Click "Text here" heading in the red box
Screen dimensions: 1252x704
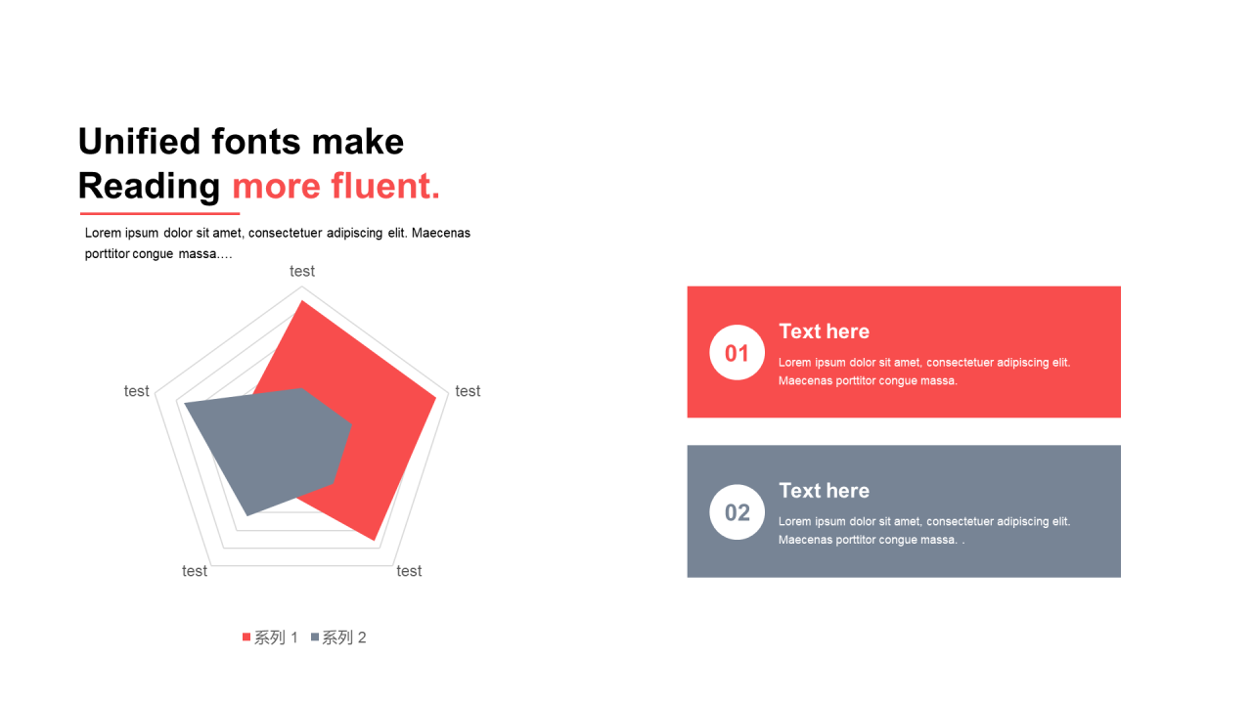pos(824,331)
